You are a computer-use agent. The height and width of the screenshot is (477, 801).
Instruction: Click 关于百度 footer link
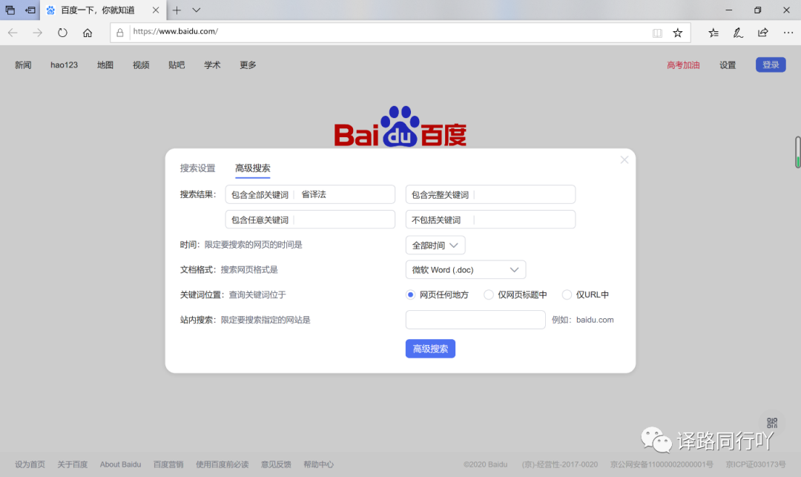click(x=73, y=464)
